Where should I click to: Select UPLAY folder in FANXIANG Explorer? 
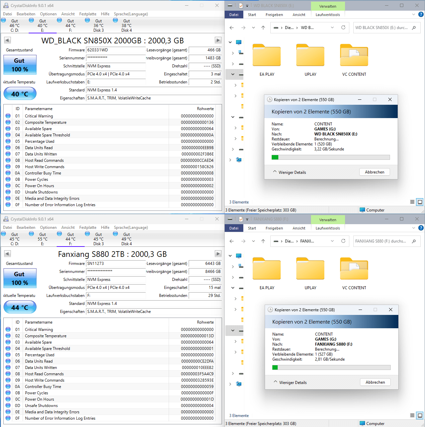click(310, 274)
